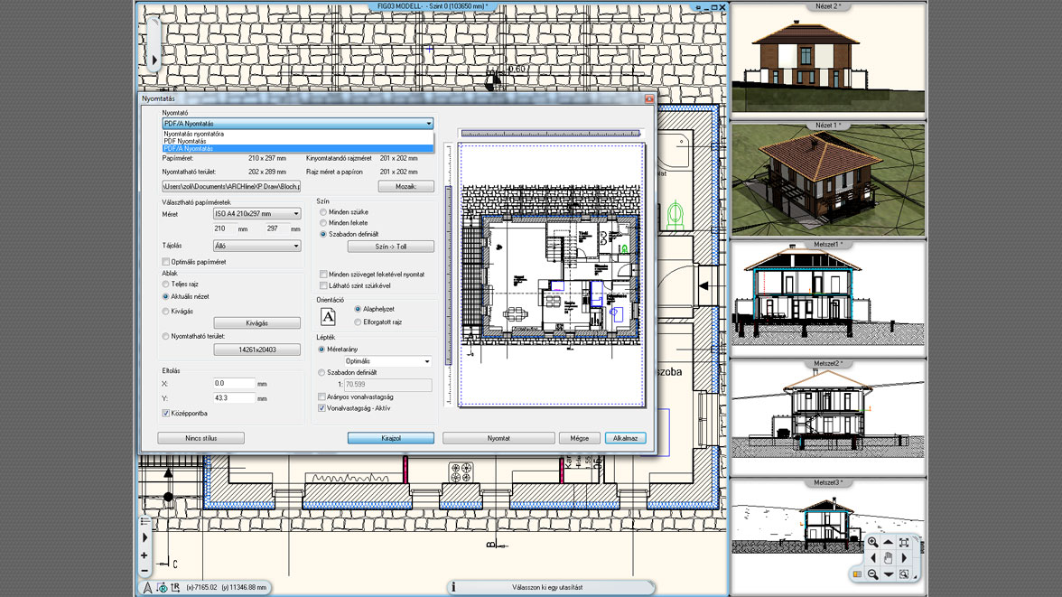Image resolution: width=1062 pixels, height=597 pixels.
Task: Click the list lines icon on left lower toolbar
Action: (x=144, y=522)
